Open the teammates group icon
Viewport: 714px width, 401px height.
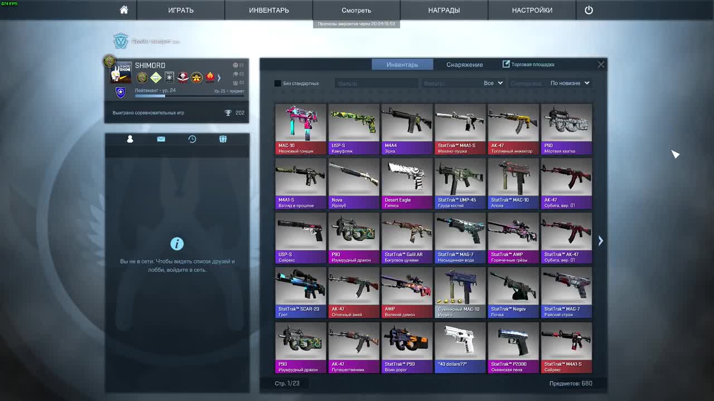click(x=223, y=139)
